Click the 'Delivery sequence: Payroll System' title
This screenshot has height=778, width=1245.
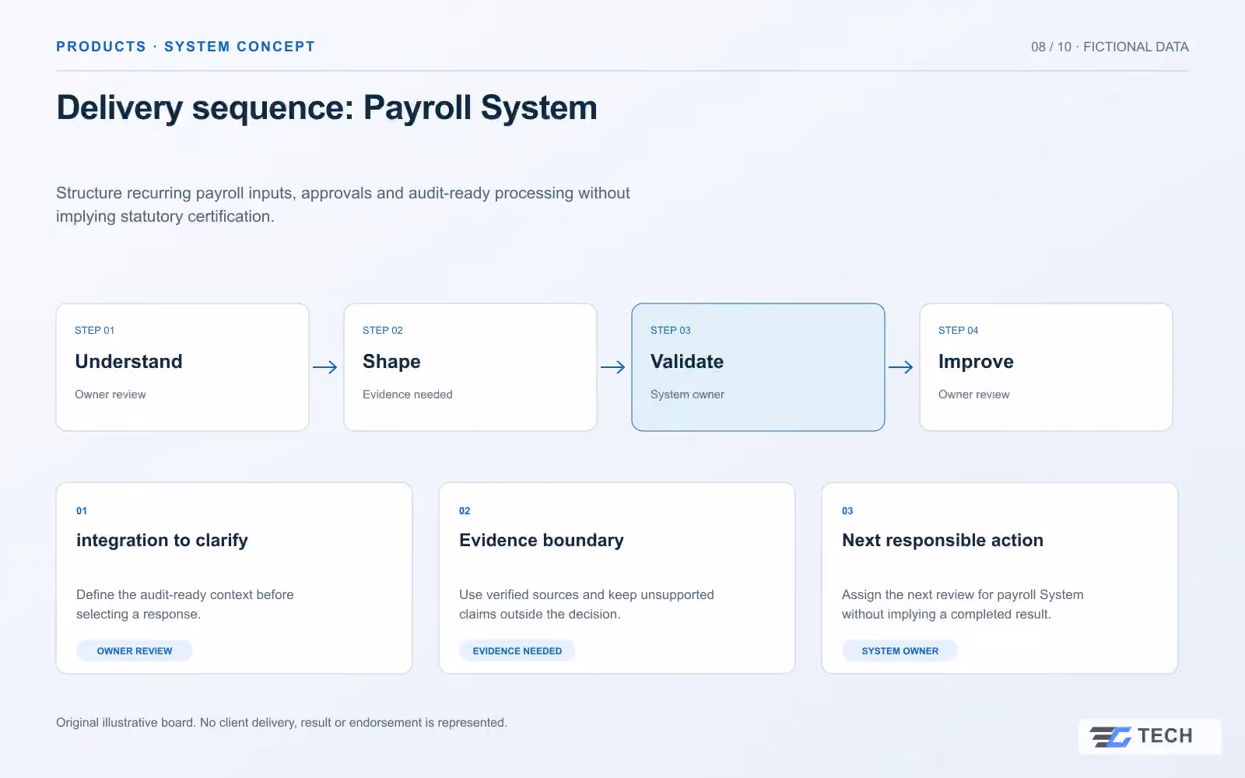(327, 107)
